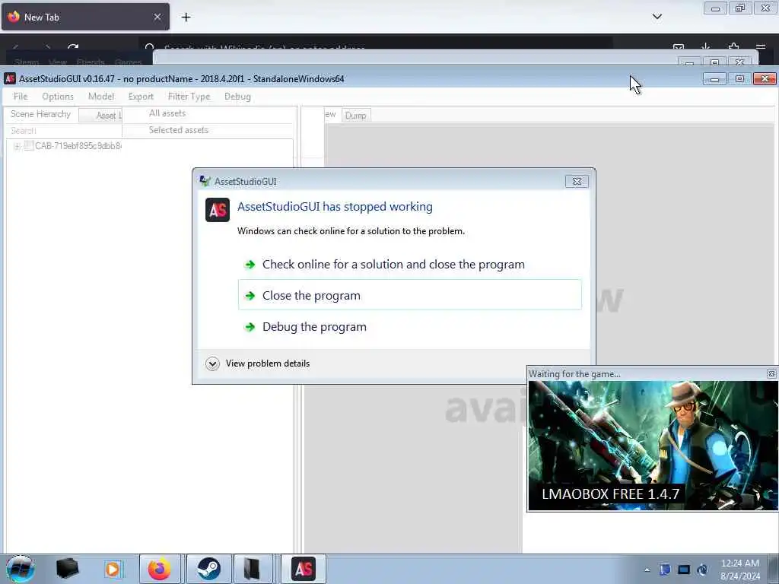Open the Options menu
The height and width of the screenshot is (584, 779).
[x=58, y=97]
